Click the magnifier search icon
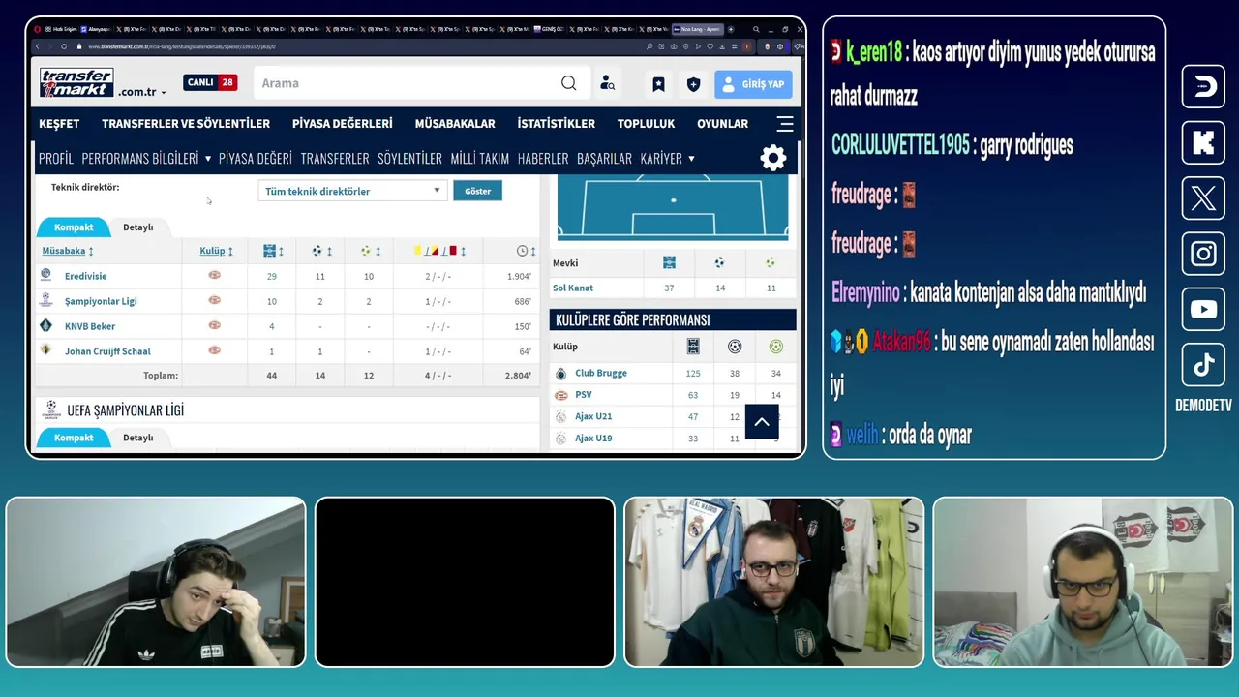This screenshot has width=1239, height=697. (x=569, y=83)
